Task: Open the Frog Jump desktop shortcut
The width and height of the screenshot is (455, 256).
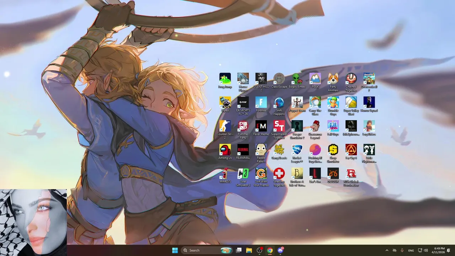Action: pyautogui.click(x=225, y=81)
